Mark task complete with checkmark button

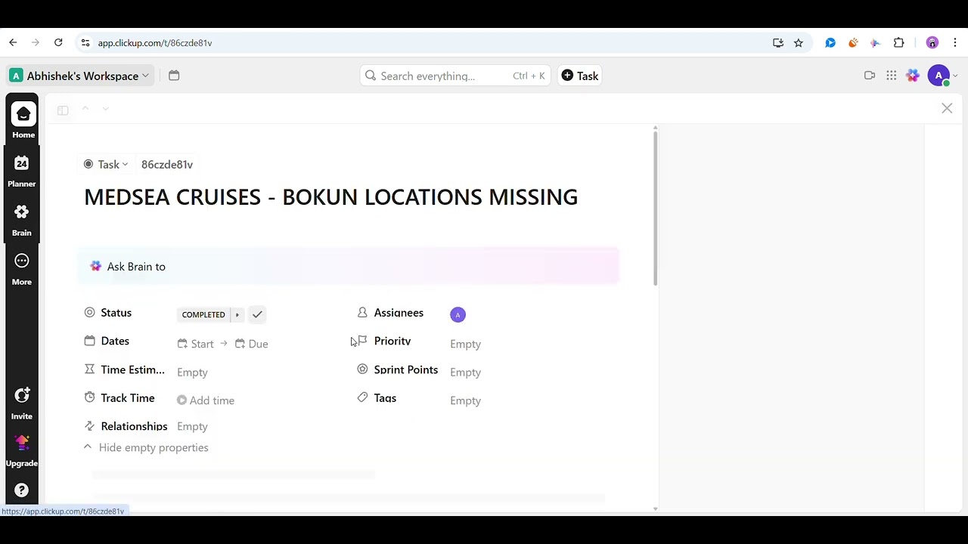(257, 314)
